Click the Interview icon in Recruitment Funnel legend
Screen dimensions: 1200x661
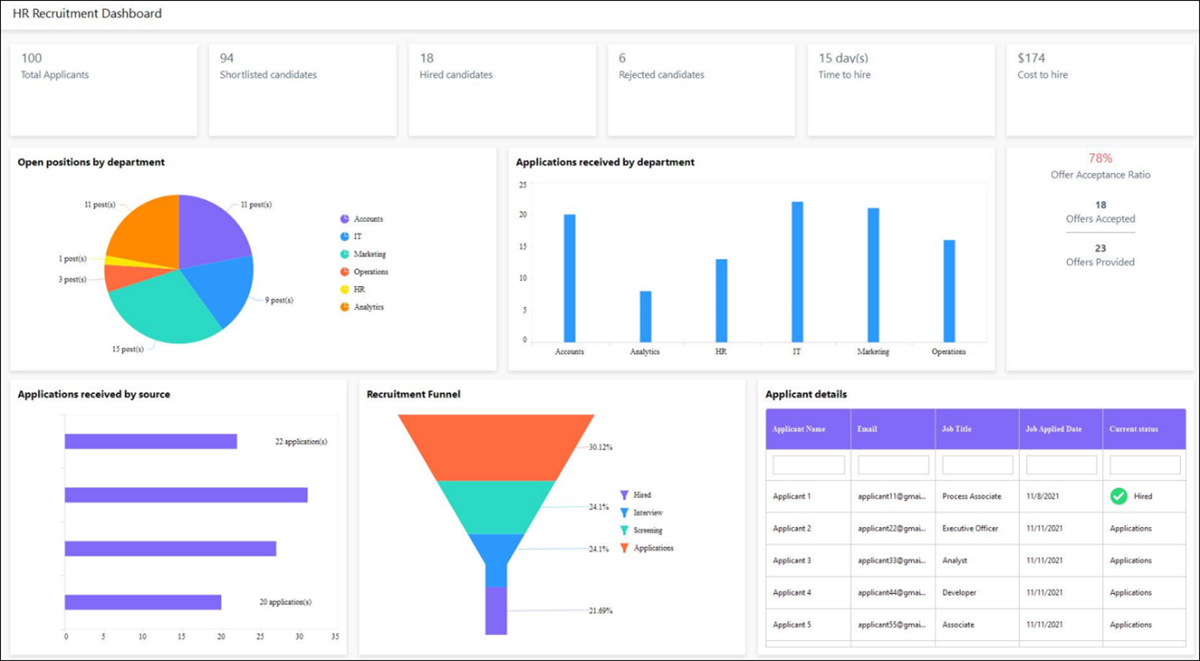pyautogui.click(x=623, y=511)
